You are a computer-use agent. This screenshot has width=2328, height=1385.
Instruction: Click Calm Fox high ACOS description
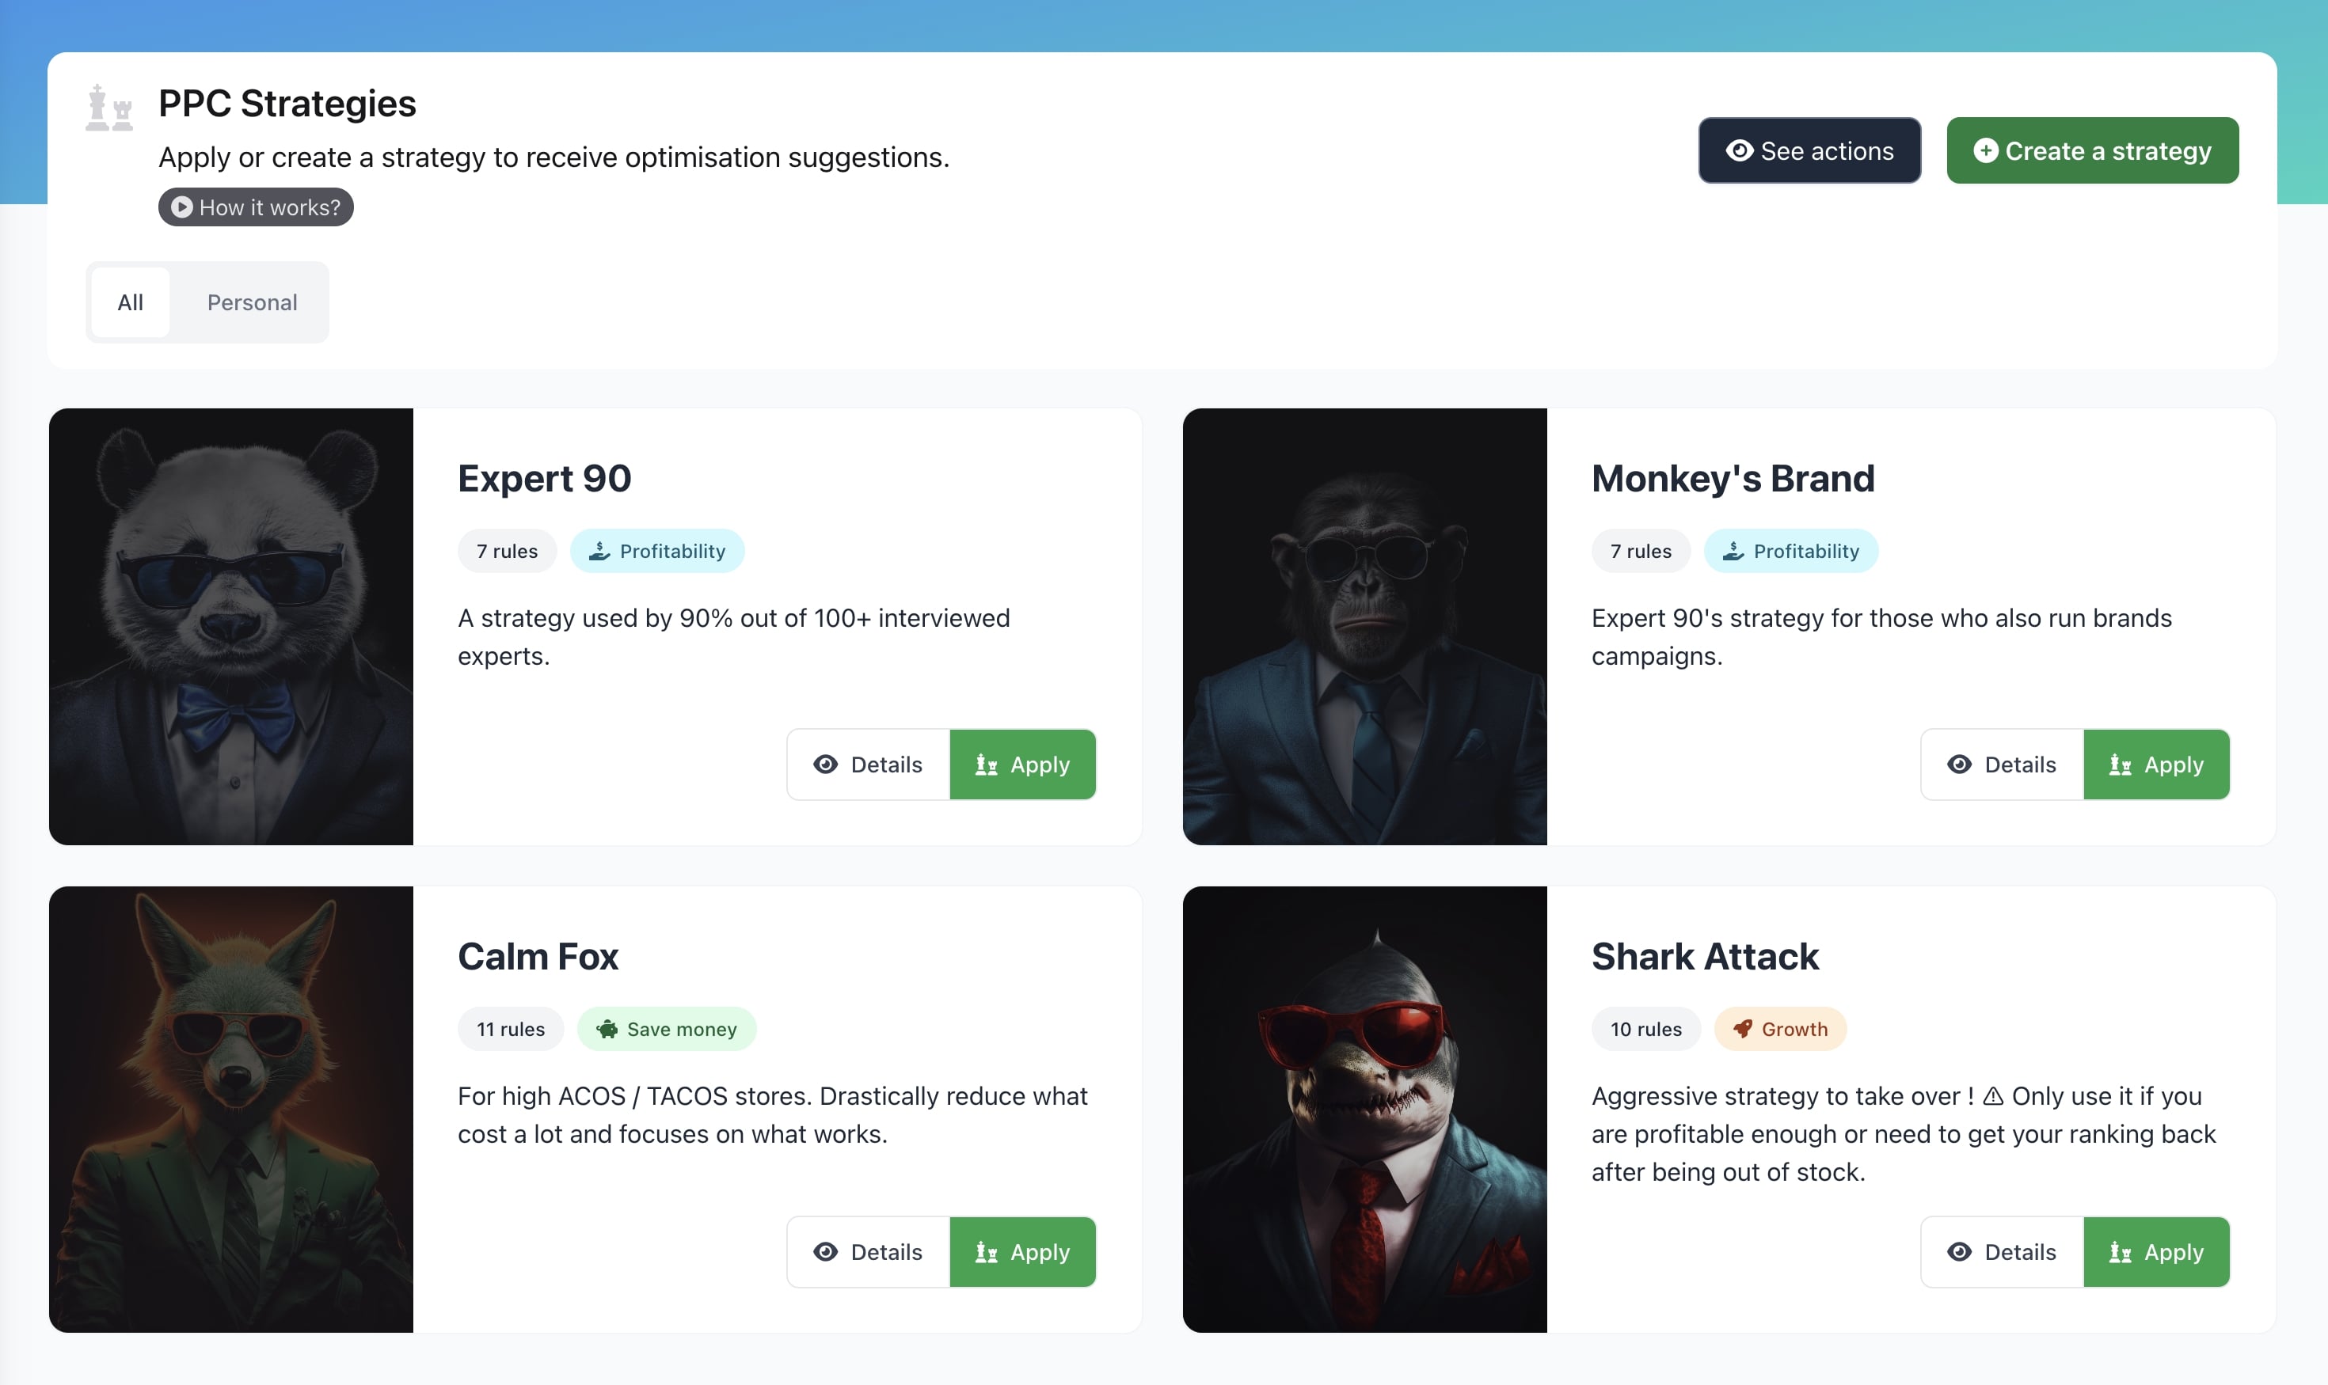pyautogui.click(x=772, y=1114)
